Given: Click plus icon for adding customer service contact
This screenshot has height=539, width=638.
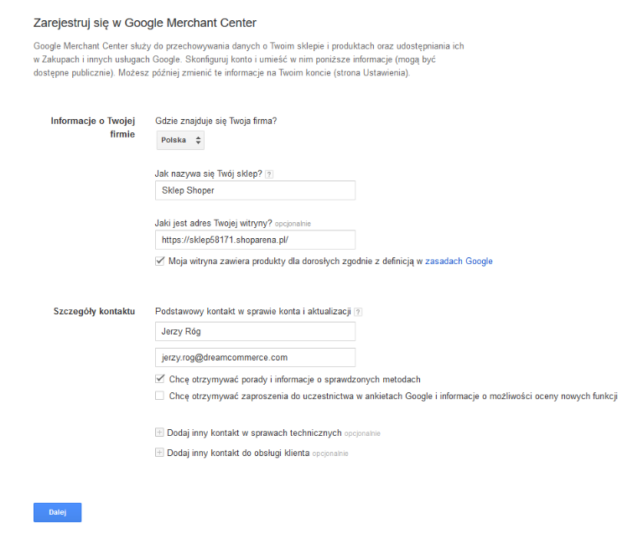Looking at the screenshot, I should (x=160, y=453).
